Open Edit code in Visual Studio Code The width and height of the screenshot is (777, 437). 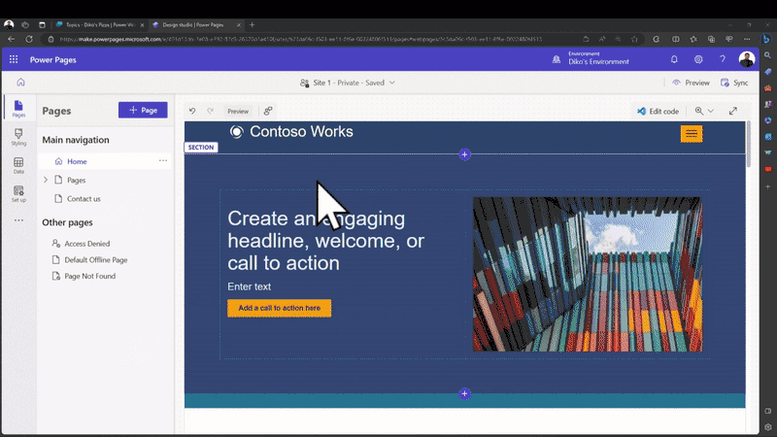659,111
